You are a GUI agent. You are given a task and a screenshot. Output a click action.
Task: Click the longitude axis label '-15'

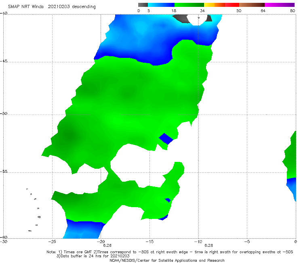tap(149, 242)
